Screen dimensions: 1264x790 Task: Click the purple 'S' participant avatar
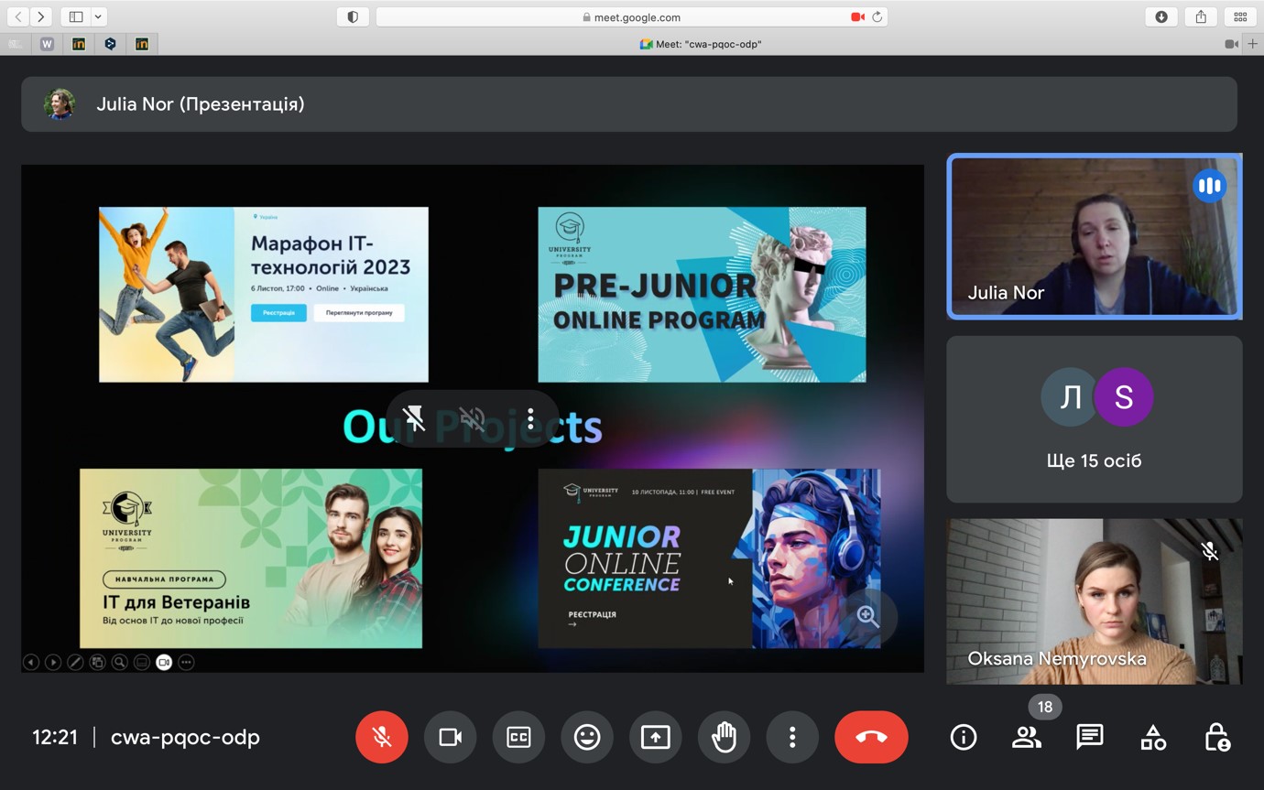(1124, 397)
